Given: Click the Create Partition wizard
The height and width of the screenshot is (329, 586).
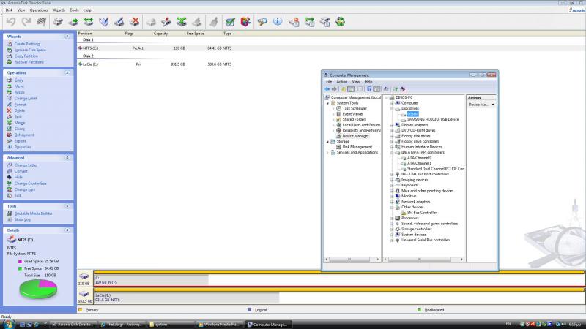Looking at the screenshot, I should (x=27, y=44).
